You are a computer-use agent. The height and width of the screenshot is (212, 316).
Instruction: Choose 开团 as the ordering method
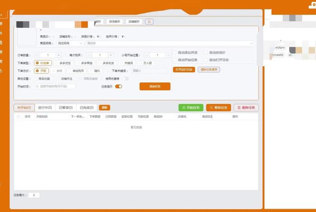(x=42, y=71)
